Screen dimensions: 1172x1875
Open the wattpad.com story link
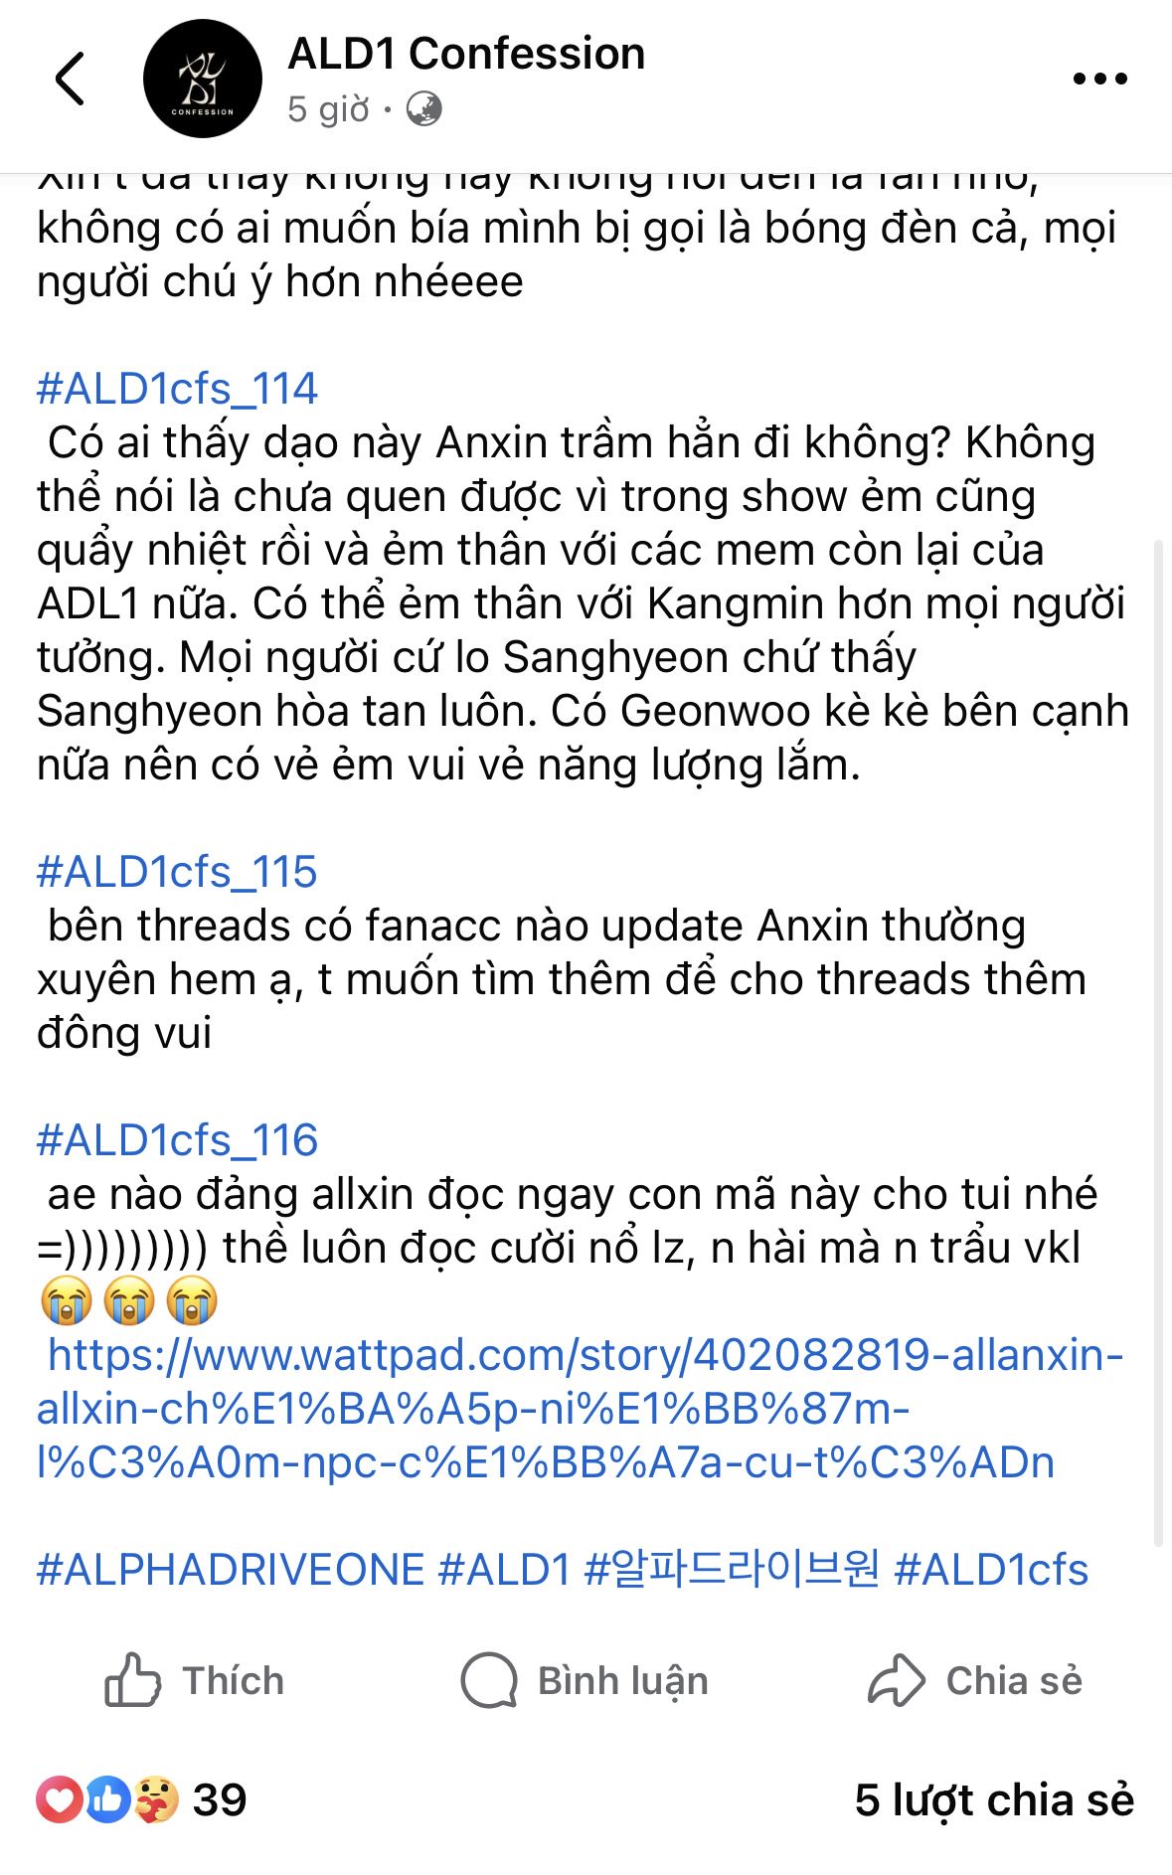[x=581, y=1409]
